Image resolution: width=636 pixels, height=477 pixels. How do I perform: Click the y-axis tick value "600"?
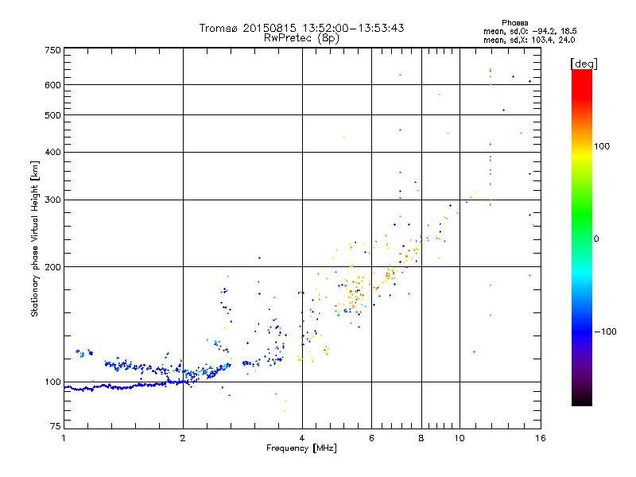53,85
